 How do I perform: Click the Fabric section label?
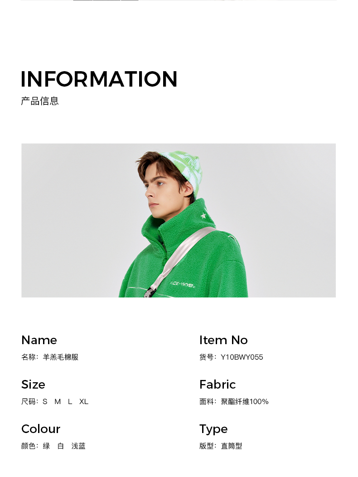click(218, 385)
